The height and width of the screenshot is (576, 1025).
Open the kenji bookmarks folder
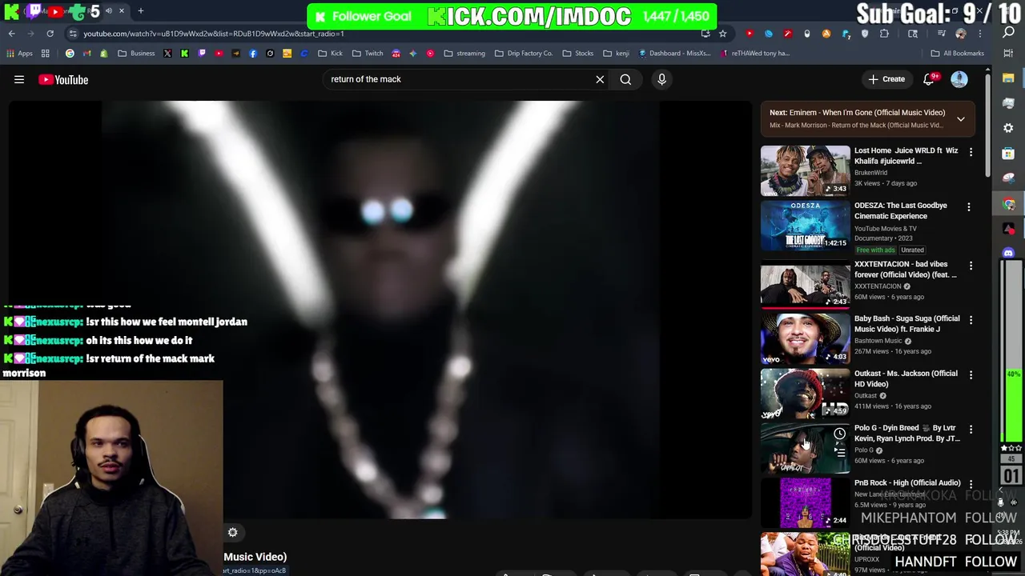[x=616, y=54]
